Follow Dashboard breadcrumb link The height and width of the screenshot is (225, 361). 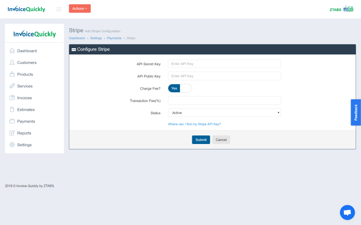(77, 38)
